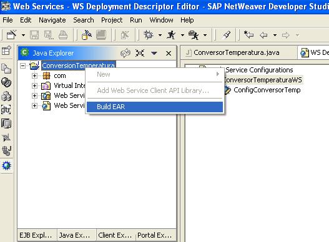Click the New submenu entry

point(155,74)
